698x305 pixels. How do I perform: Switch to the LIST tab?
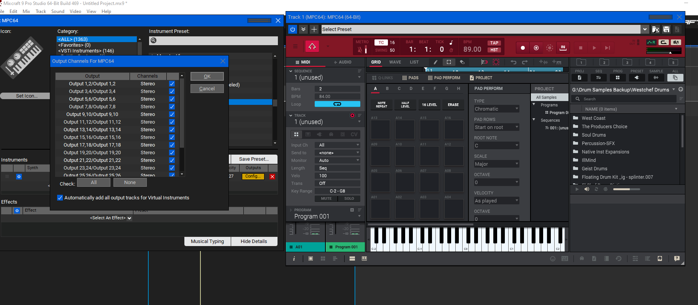(x=414, y=62)
